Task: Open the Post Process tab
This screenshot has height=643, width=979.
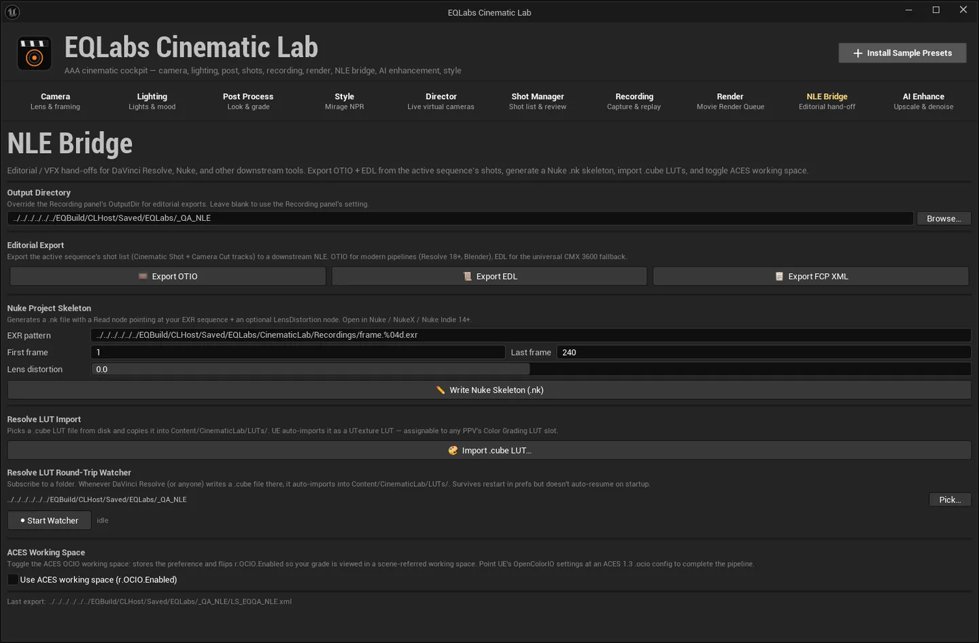Action: click(248, 101)
